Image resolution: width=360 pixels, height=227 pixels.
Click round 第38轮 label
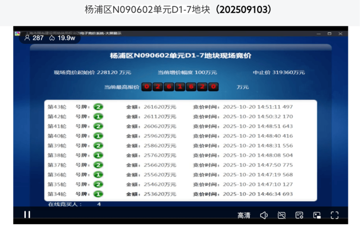pyautogui.click(x=57, y=155)
